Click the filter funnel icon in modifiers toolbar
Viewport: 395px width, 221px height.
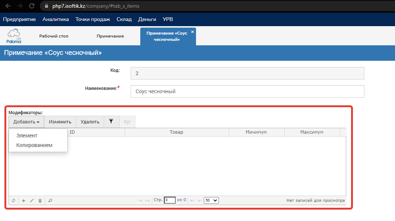(111, 122)
